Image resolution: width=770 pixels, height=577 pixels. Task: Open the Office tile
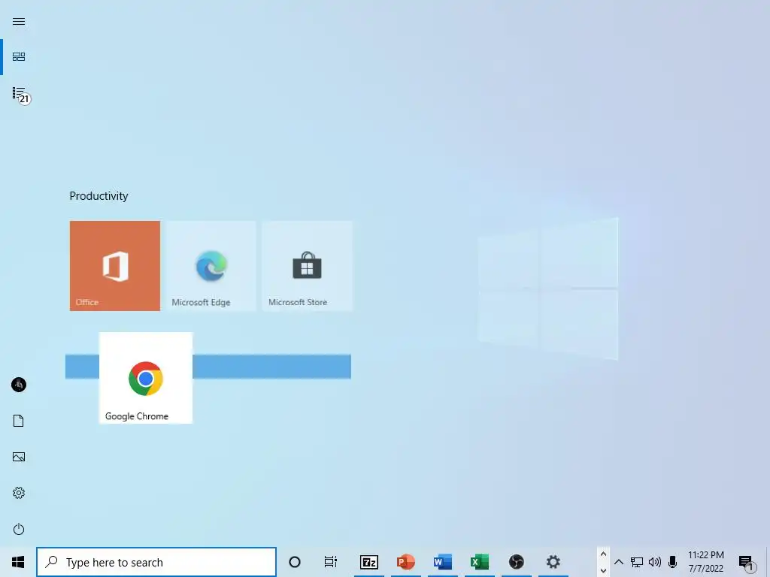[115, 265]
